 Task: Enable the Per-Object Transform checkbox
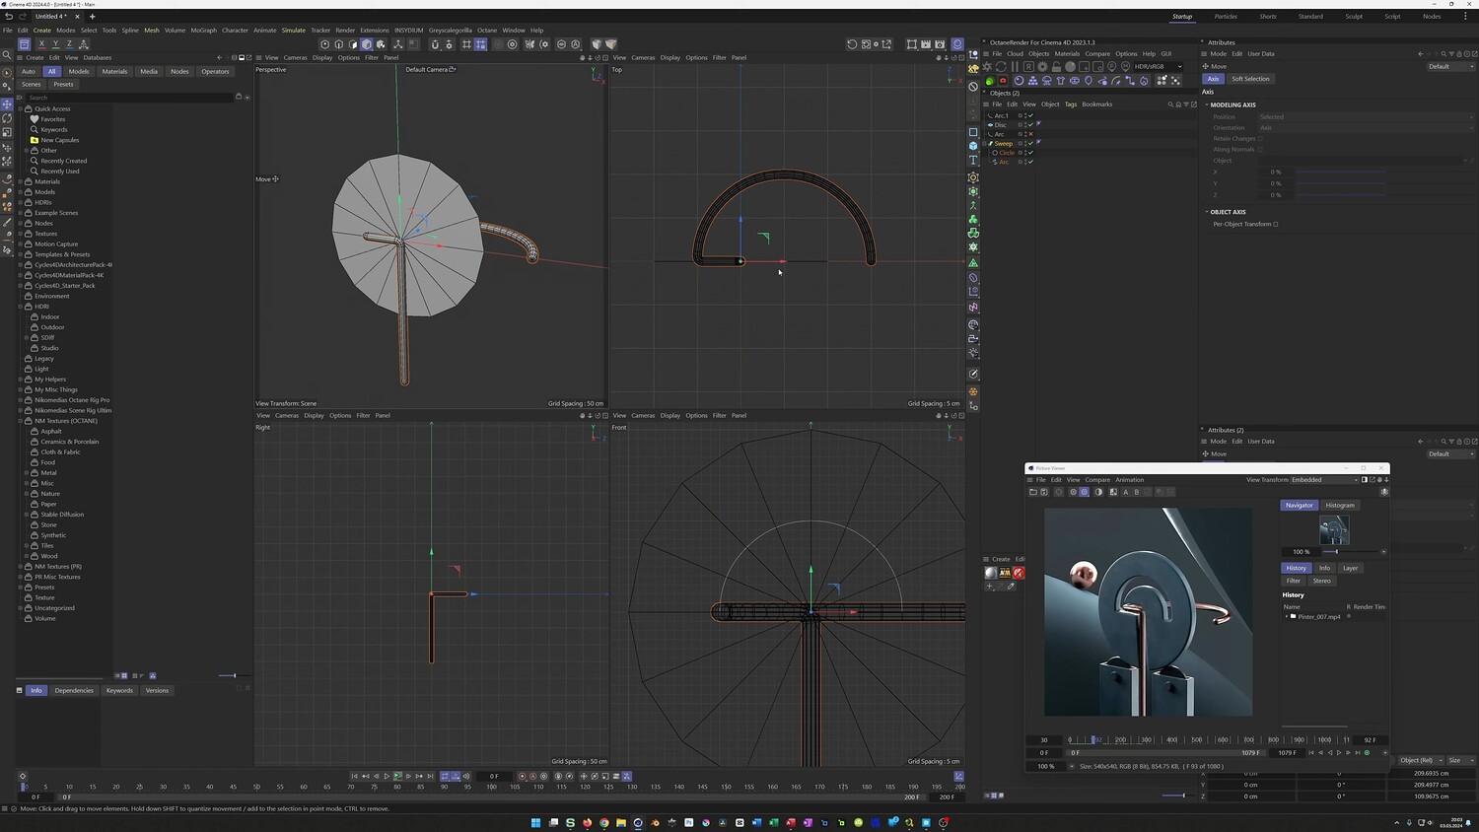tap(1275, 224)
